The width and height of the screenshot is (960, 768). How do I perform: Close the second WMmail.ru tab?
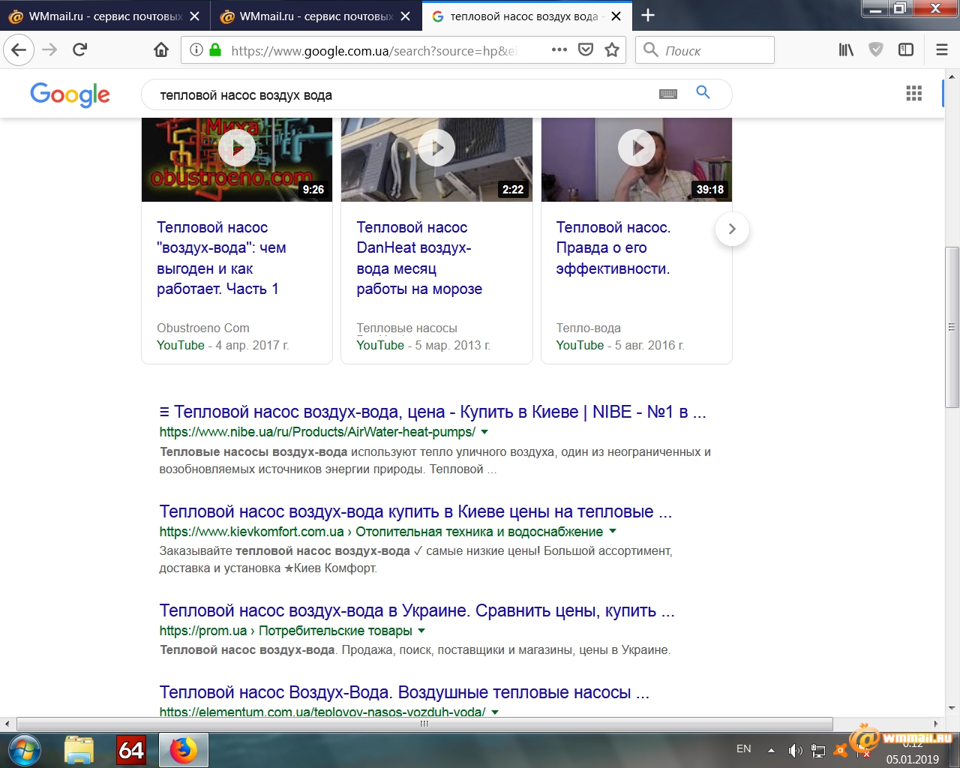[x=405, y=16]
